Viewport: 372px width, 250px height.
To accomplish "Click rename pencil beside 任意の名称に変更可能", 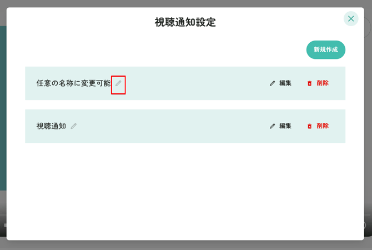I will point(118,83).
